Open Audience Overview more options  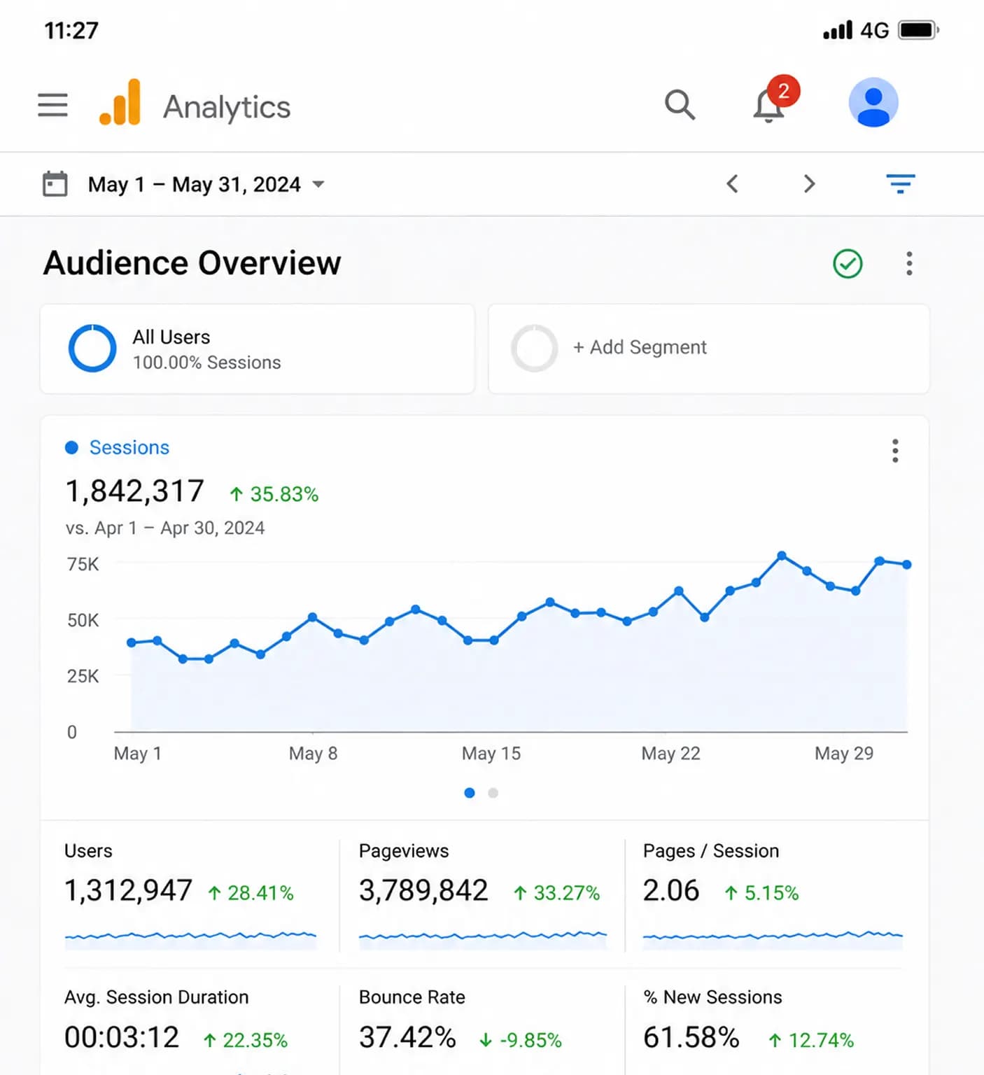click(x=909, y=264)
